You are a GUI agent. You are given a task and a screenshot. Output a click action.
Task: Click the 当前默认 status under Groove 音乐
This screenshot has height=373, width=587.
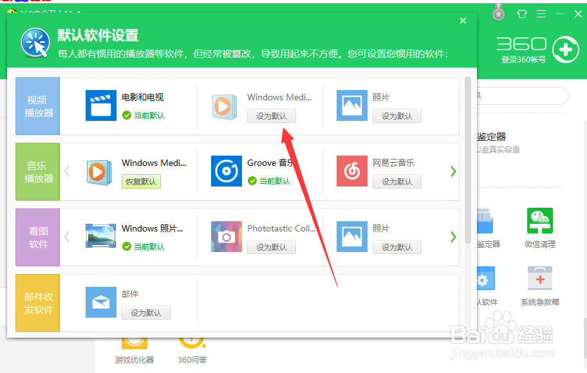pos(269,181)
